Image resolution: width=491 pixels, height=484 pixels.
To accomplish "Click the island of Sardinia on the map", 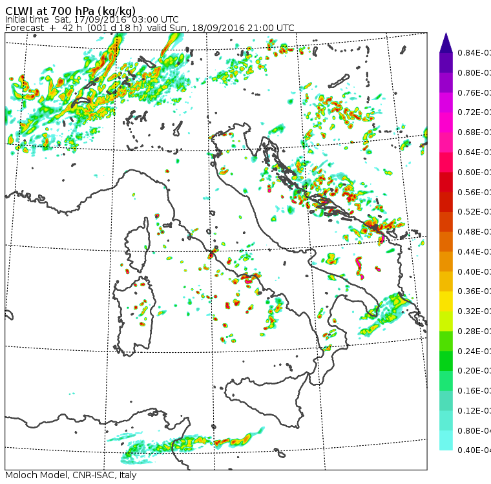I will pyautogui.click(x=134, y=317).
